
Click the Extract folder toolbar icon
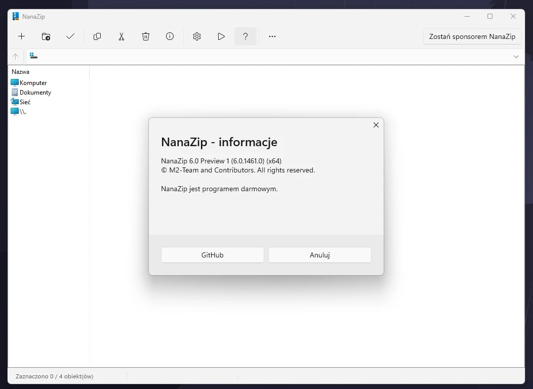pos(46,36)
